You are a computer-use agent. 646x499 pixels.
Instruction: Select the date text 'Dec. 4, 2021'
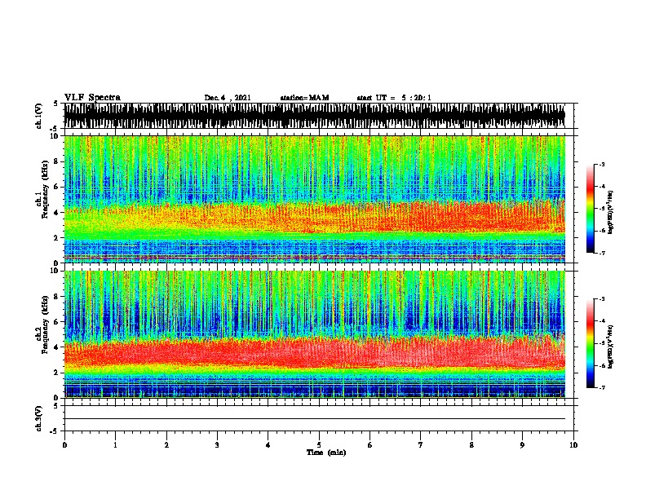tap(228, 98)
